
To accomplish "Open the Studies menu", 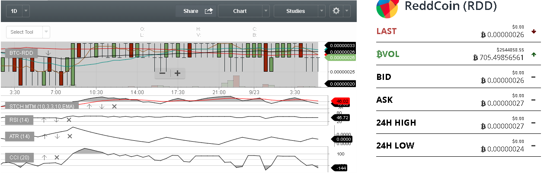I will [x=296, y=11].
